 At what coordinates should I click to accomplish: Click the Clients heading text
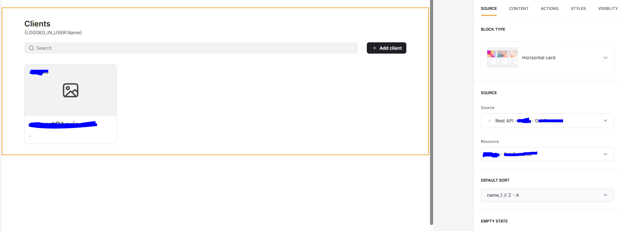[x=37, y=24]
